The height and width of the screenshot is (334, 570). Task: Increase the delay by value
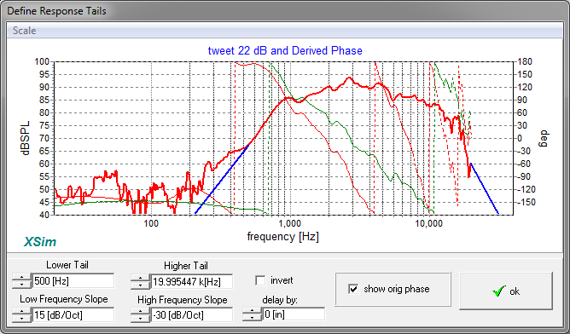(x=252, y=311)
